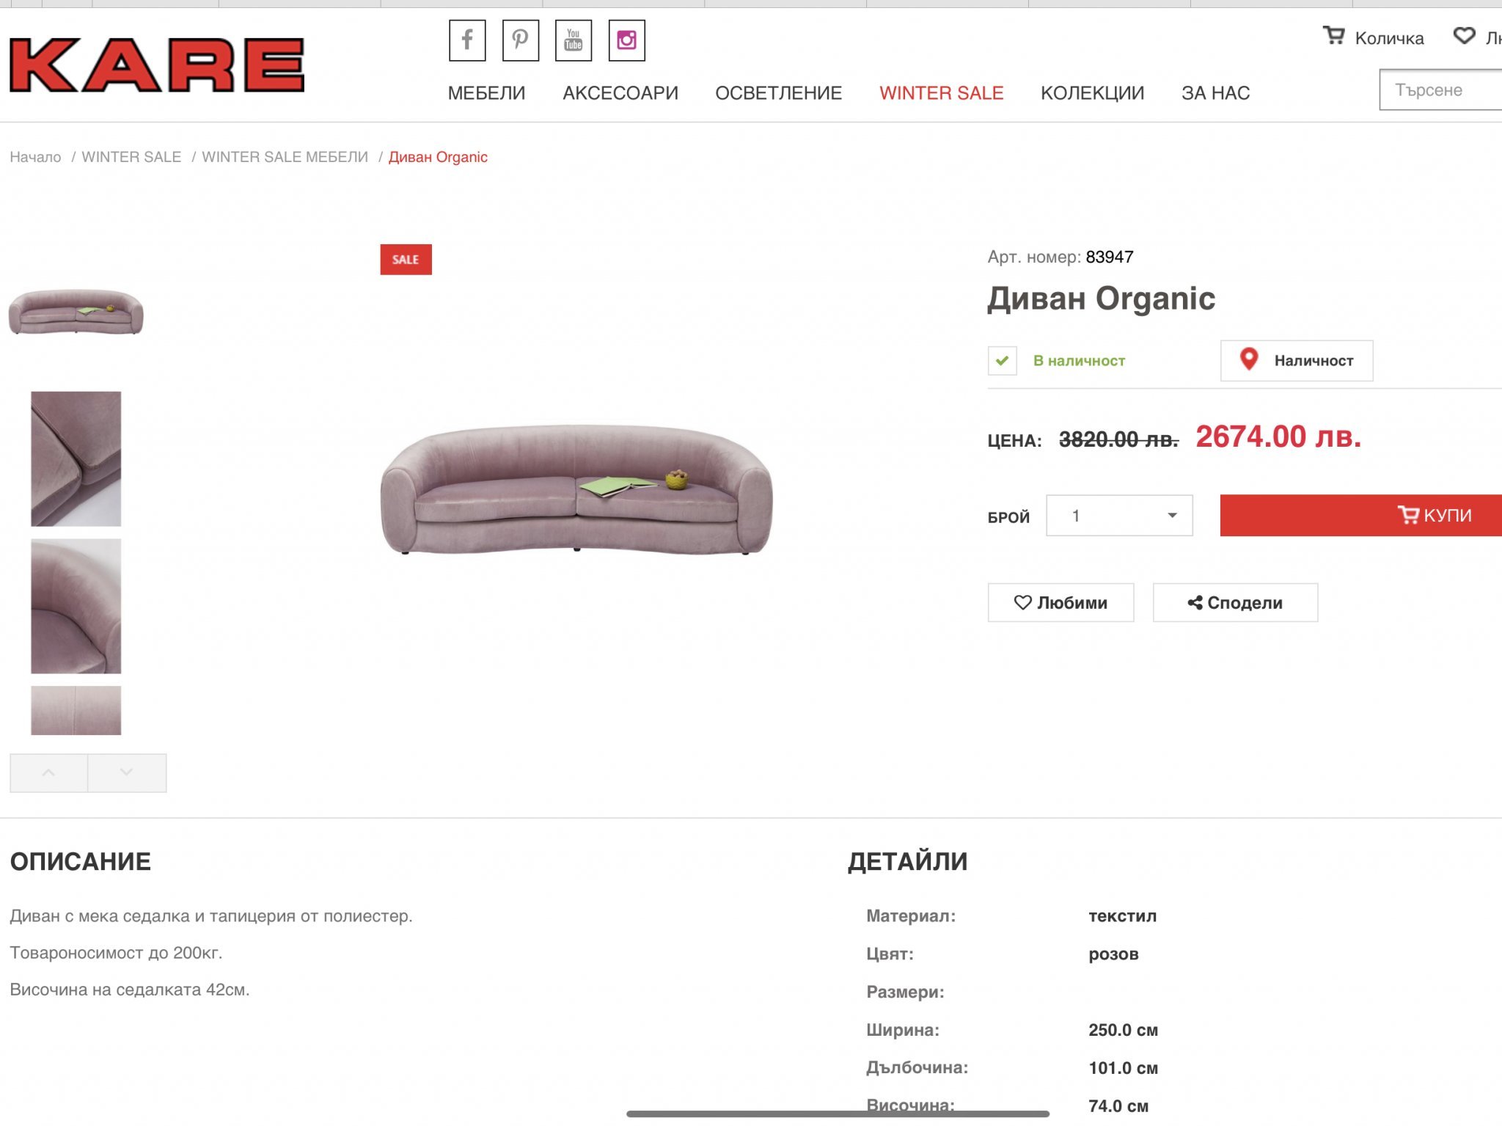The width and height of the screenshot is (1502, 1126).
Task: Open the Facebook social icon
Action: (467, 40)
